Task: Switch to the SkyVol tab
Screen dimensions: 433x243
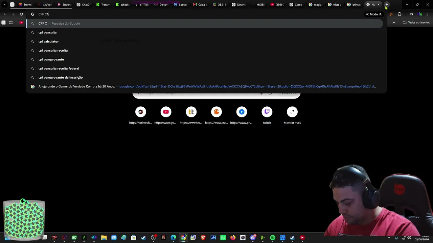Action: tap(45, 5)
